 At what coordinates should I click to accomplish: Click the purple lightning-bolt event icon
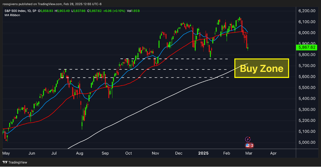tap(248, 140)
